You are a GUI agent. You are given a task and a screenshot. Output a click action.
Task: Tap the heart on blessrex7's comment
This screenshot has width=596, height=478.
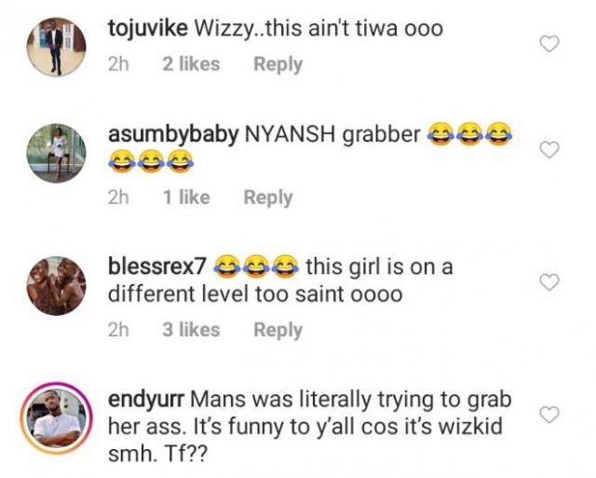coord(549,281)
